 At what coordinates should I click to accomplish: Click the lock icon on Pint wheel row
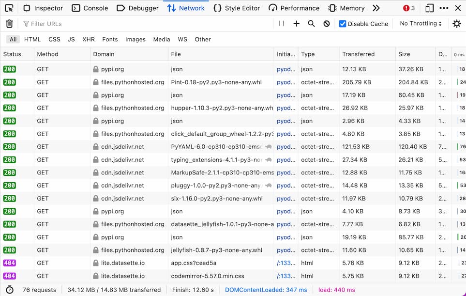pyautogui.click(x=96, y=82)
